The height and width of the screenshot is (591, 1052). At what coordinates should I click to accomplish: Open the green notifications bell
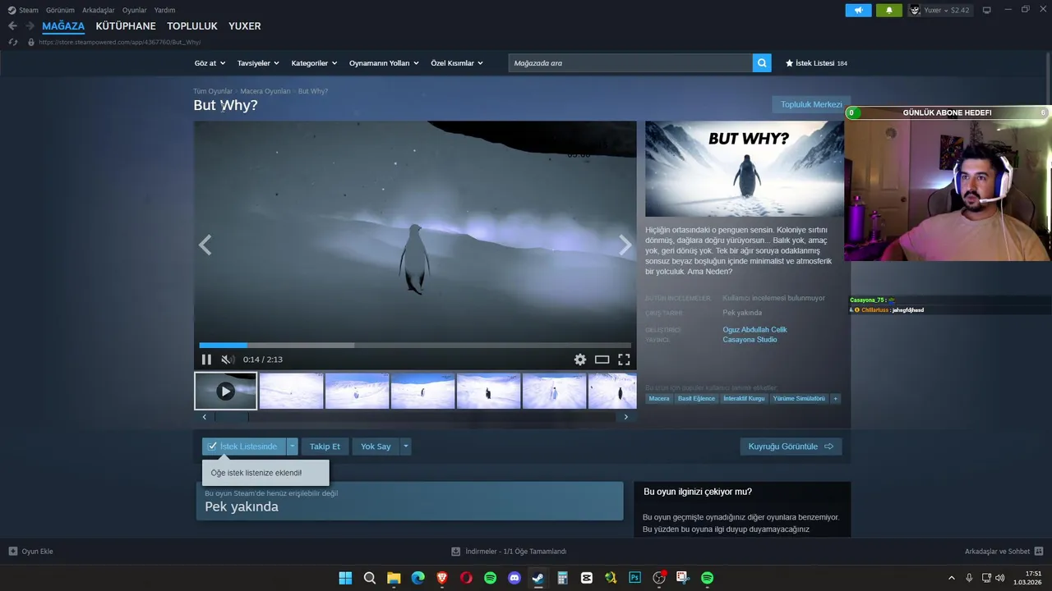[888, 10]
